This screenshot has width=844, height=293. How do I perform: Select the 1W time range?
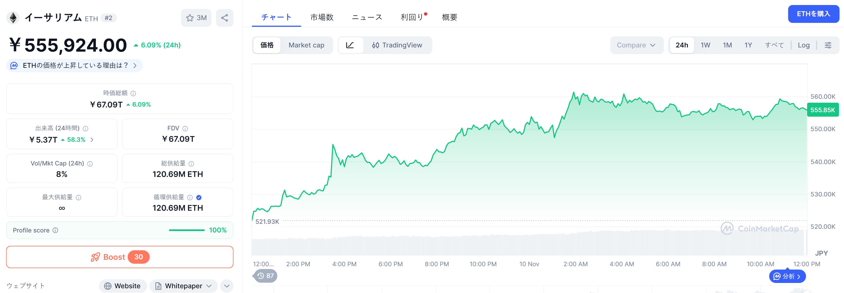pyautogui.click(x=705, y=45)
